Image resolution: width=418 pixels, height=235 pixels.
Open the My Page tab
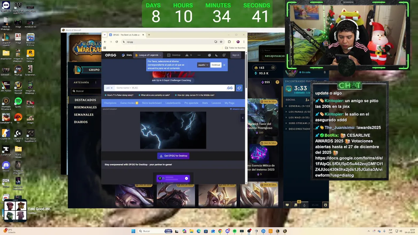229,103
